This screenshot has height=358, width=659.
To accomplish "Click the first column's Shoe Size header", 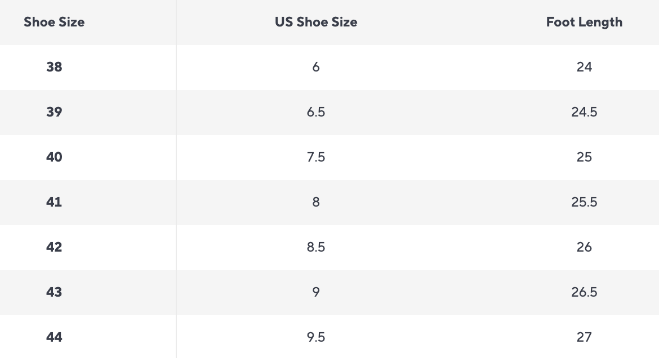I will coord(54,23).
